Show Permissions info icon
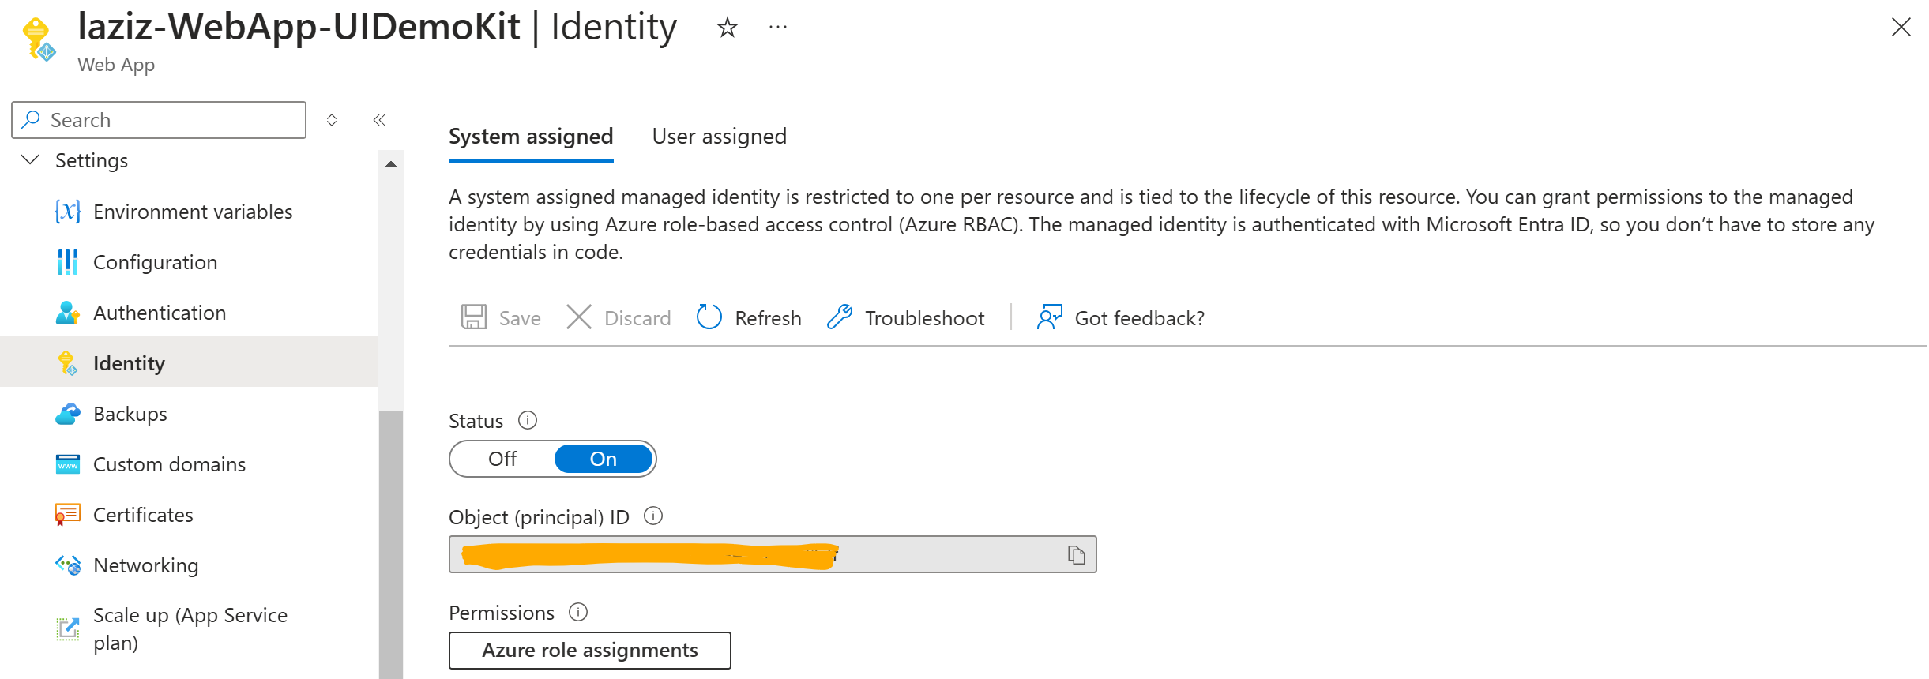 point(578,612)
